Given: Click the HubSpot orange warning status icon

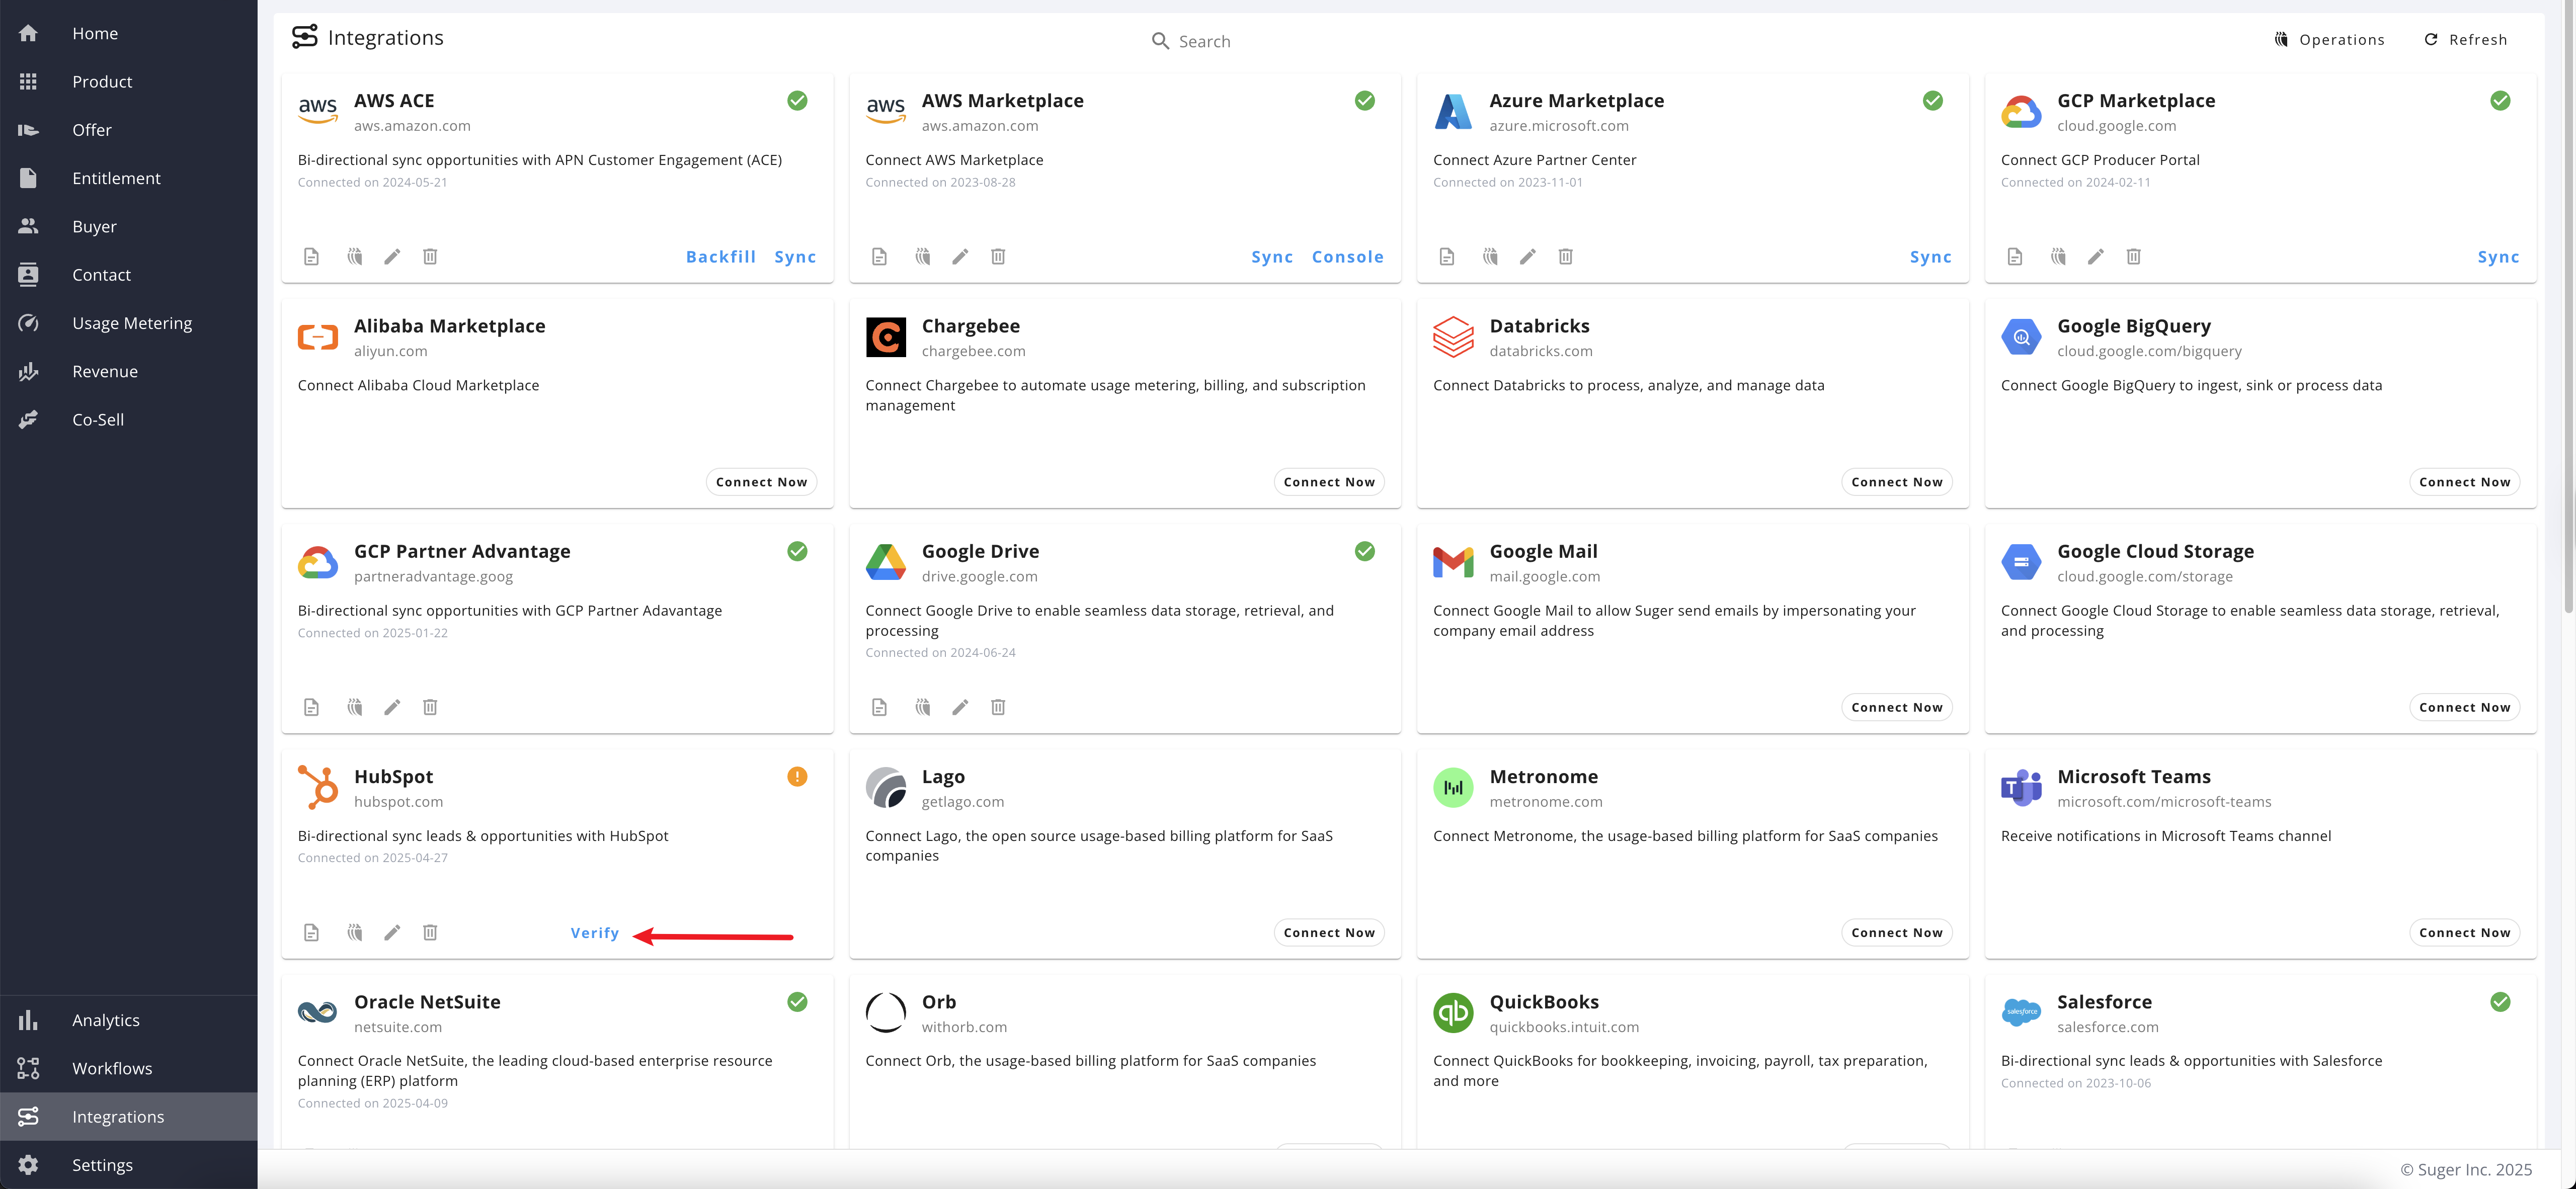Looking at the screenshot, I should click(x=797, y=776).
